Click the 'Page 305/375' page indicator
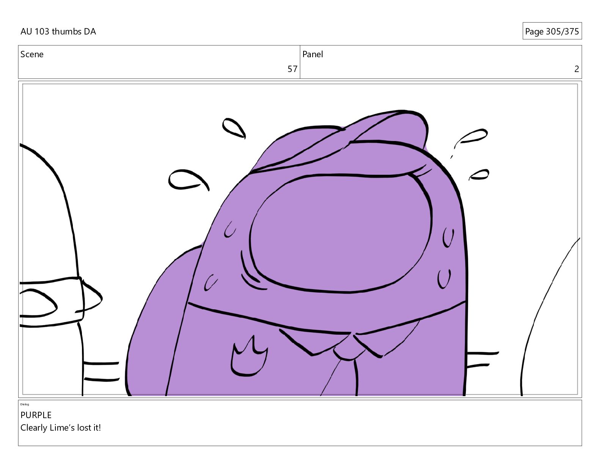Image resolution: width=601 pixels, height=464 pixels. click(552, 31)
